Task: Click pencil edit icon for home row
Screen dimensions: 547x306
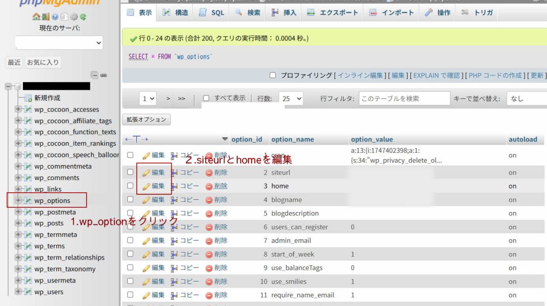Action: point(146,186)
